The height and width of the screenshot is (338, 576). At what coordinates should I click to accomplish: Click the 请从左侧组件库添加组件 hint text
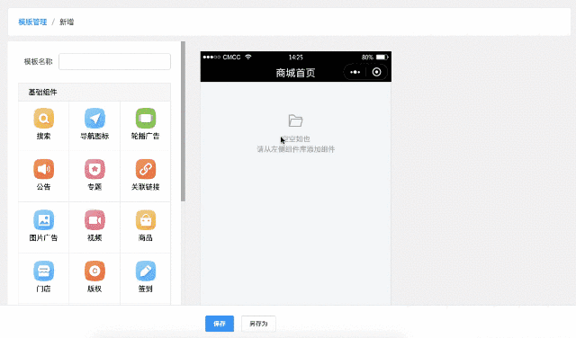pos(296,149)
